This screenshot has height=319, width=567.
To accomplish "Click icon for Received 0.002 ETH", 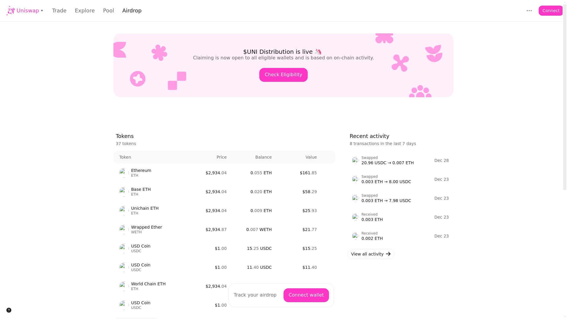I will tap(356, 236).
